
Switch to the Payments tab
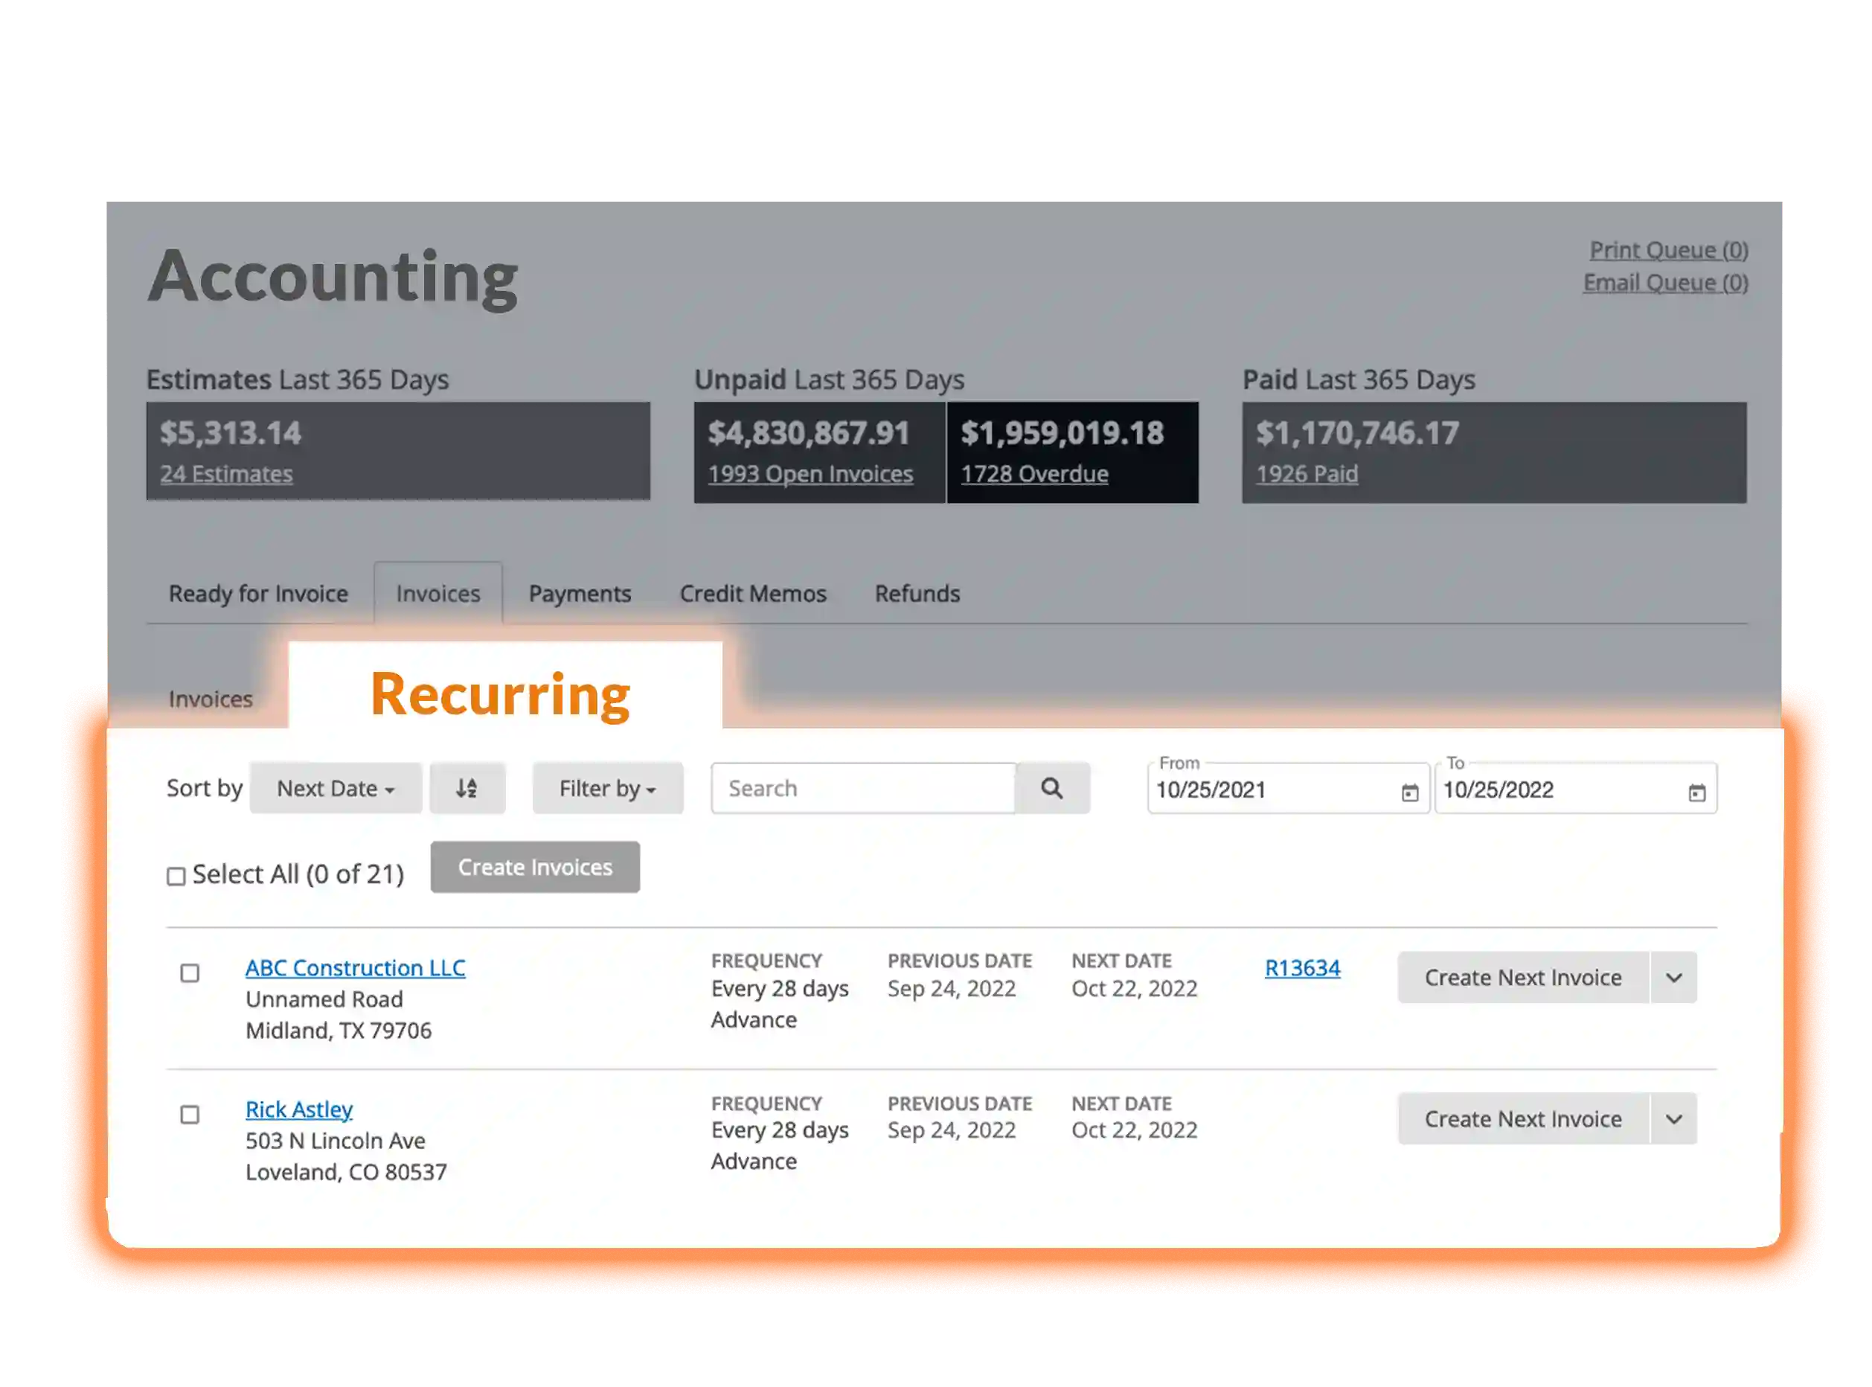click(x=579, y=594)
